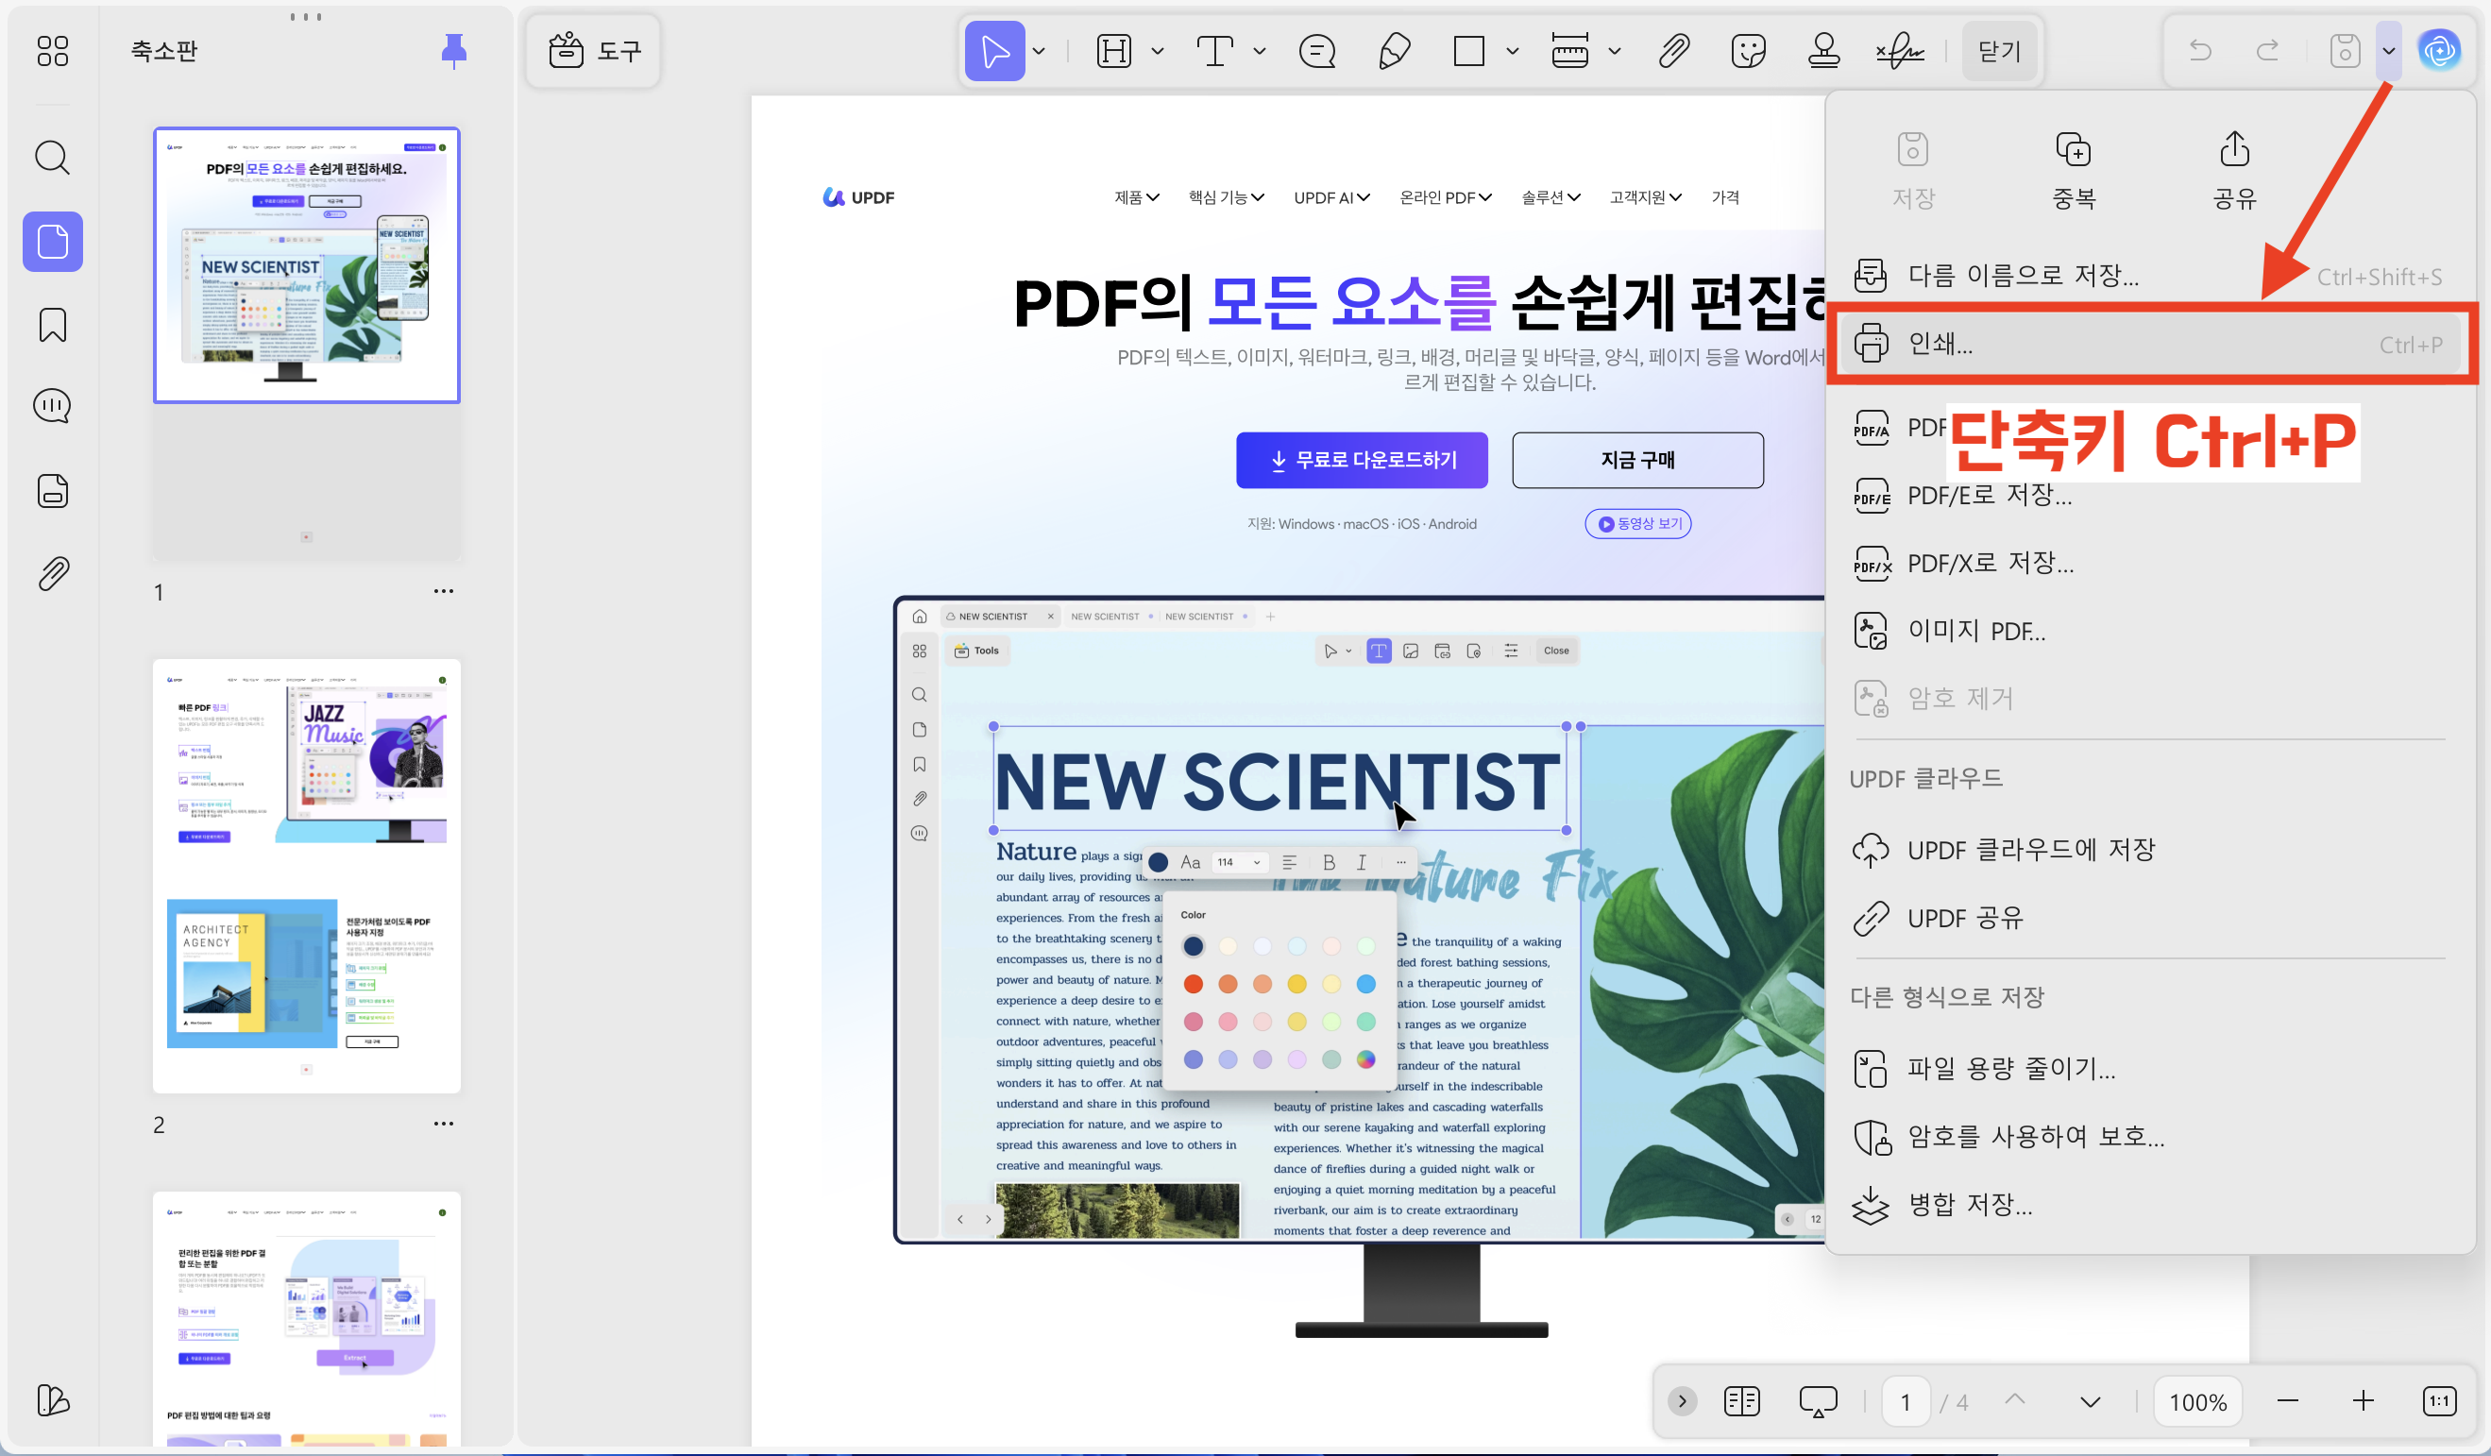Open the form fields panel icon
The image size is (2491, 1456).
pos(52,490)
